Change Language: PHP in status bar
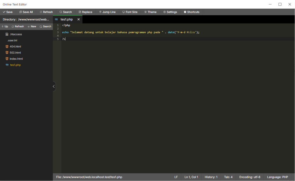295x181 pixels. coord(277,177)
